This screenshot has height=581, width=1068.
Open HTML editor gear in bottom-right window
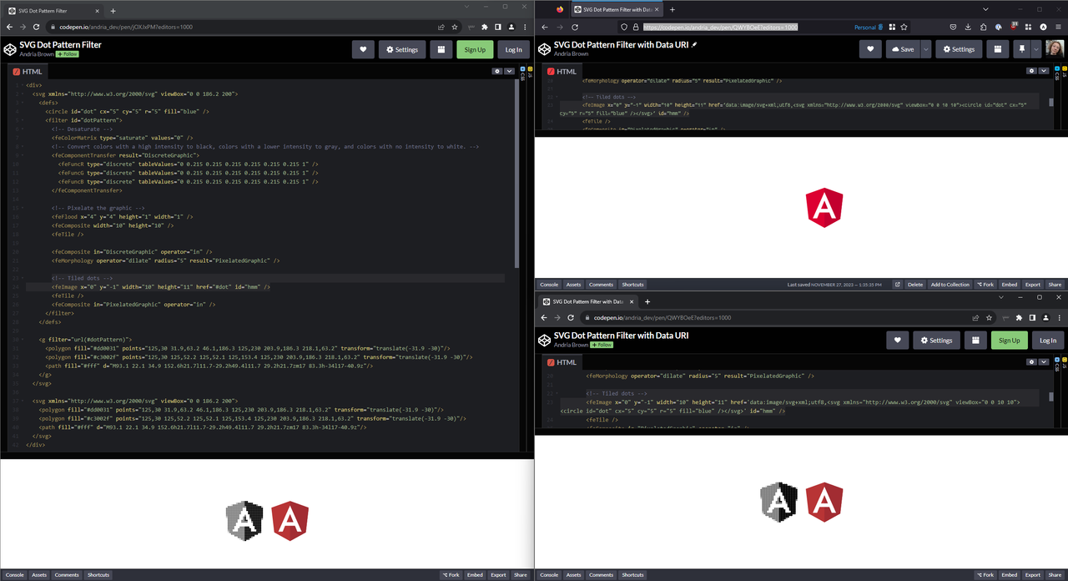click(1031, 361)
